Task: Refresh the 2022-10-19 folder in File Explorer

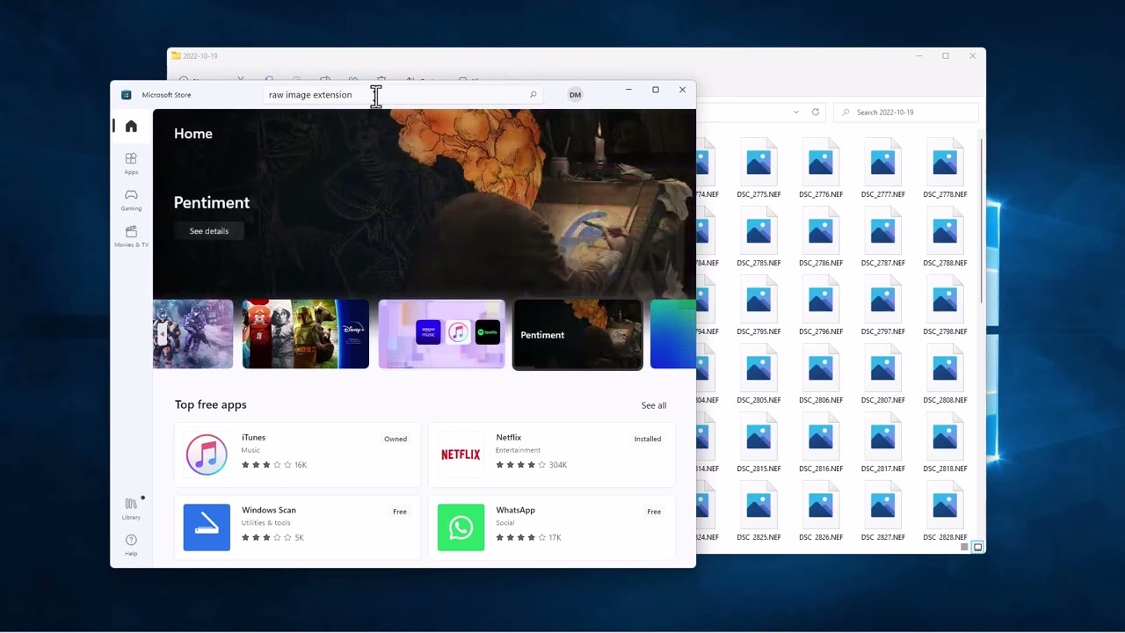Action: 816,112
